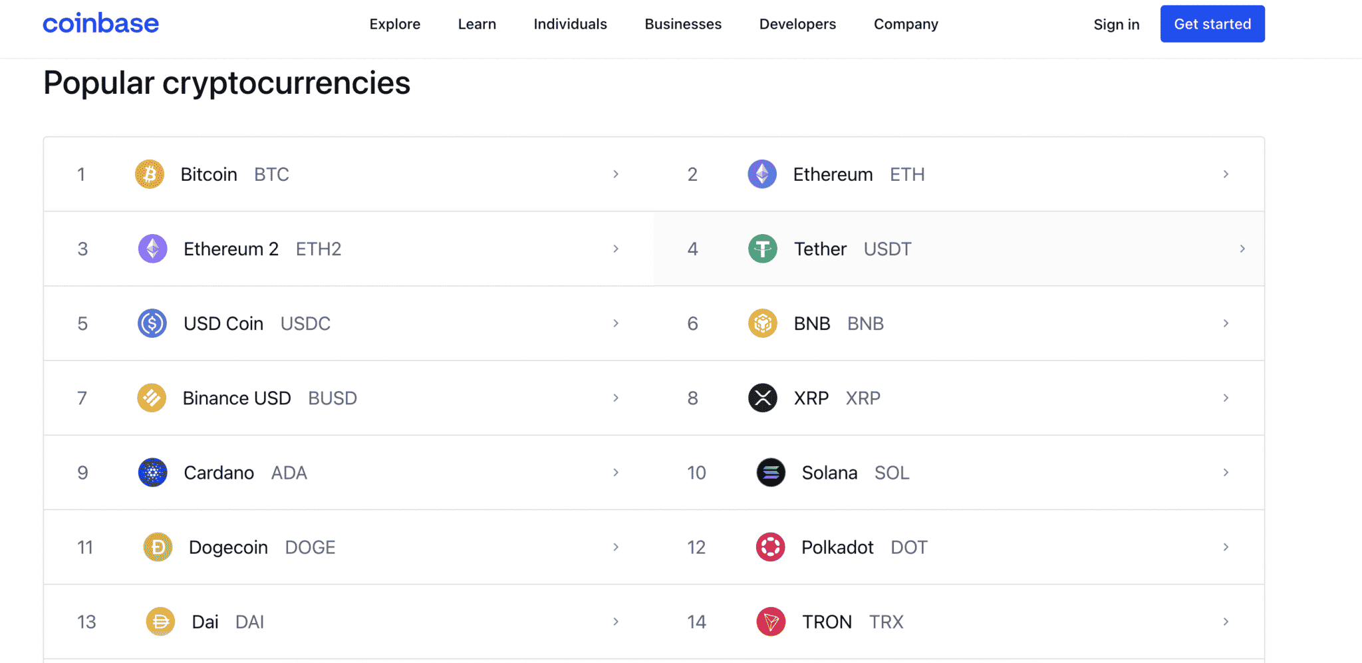Open the Company menu
This screenshot has height=663, width=1362.
click(906, 25)
